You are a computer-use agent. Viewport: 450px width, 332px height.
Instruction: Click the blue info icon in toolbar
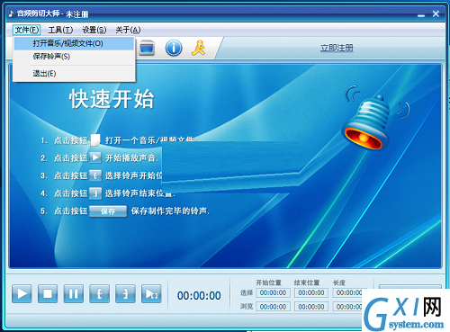click(174, 48)
